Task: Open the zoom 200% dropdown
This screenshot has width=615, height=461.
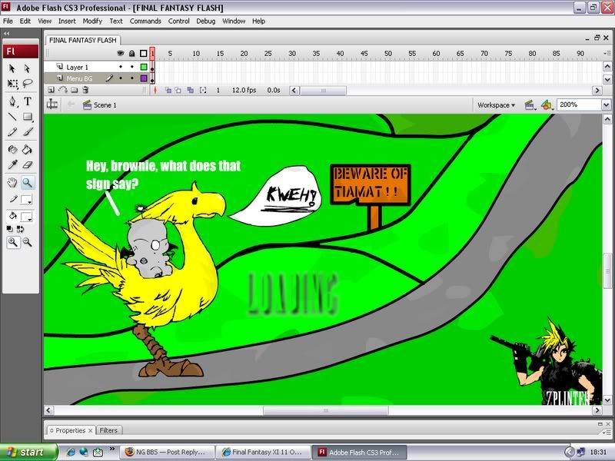Action: [605, 104]
